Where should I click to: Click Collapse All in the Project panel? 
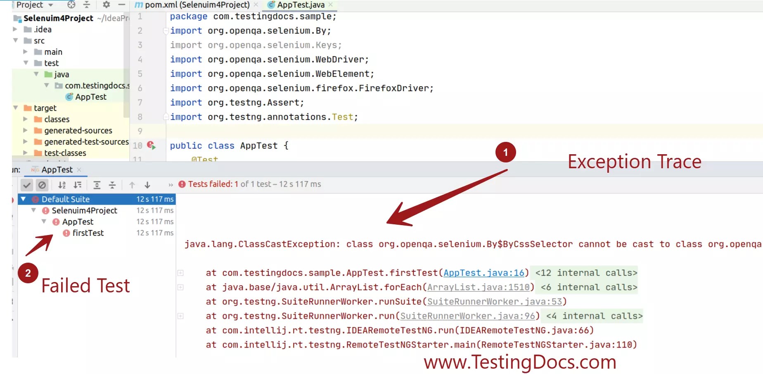pyautogui.click(x=87, y=5)
